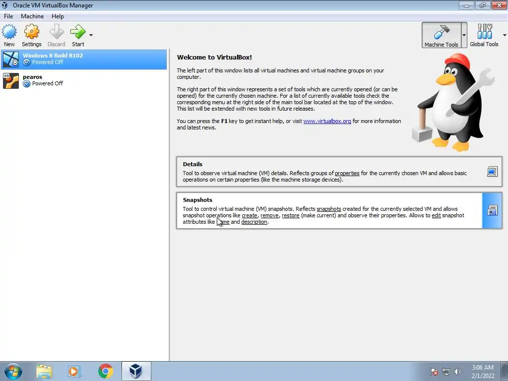The height and width of the screenshot is (381, 508).
Task: Click the VirtualBox title bar app icon
Action: (x=4, y=5)
